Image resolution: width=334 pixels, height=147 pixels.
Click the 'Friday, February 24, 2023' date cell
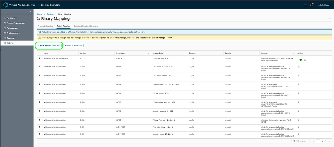(x=164, y=120)
